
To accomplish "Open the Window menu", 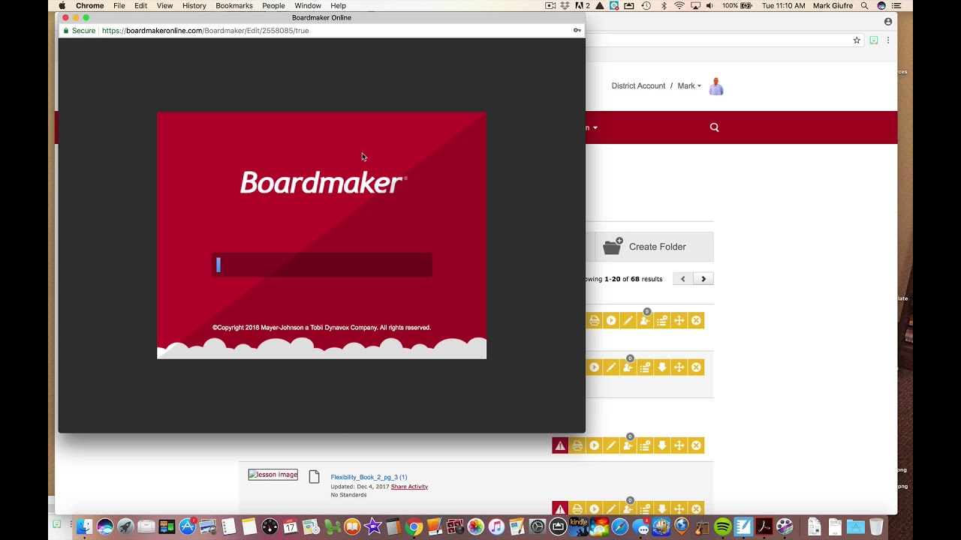I will [x=308, y=6].
